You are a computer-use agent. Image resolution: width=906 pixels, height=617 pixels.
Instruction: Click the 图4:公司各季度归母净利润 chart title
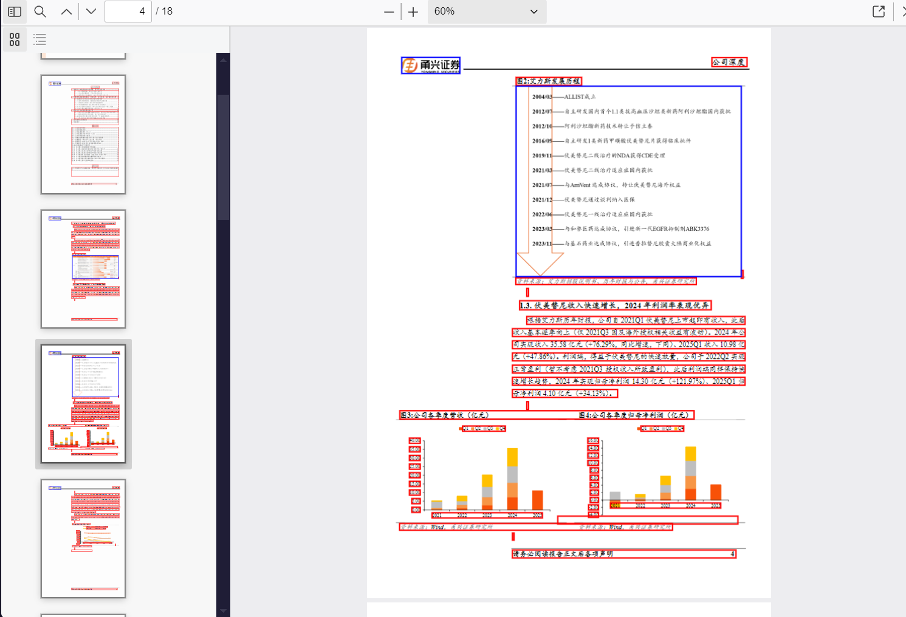635,415
